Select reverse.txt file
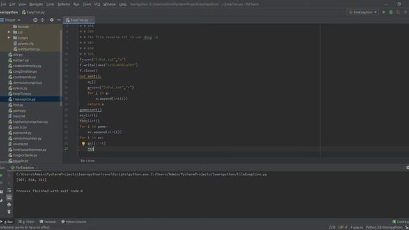Viewport: 409px width, 230px height. coord(19,144)
